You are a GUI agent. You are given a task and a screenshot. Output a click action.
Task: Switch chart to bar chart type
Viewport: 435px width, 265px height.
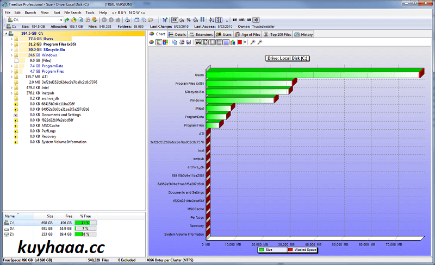pyautogui.click(x=158, y=42)
